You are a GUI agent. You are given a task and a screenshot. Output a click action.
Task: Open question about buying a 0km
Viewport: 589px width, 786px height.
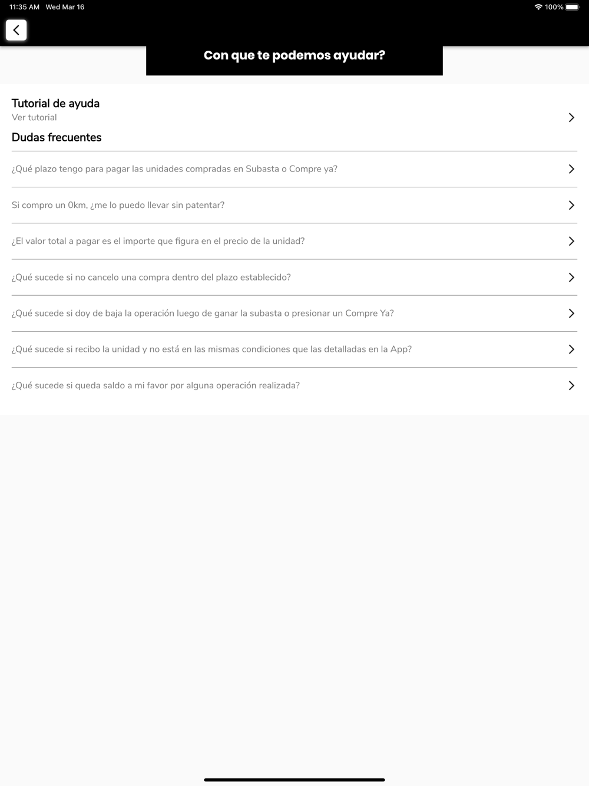point(118,205)
